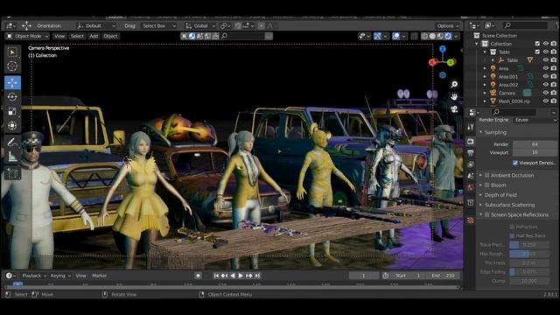The image size is (560, 315).
Task: Open viewport Object menu
Action: tap(110, 36)
